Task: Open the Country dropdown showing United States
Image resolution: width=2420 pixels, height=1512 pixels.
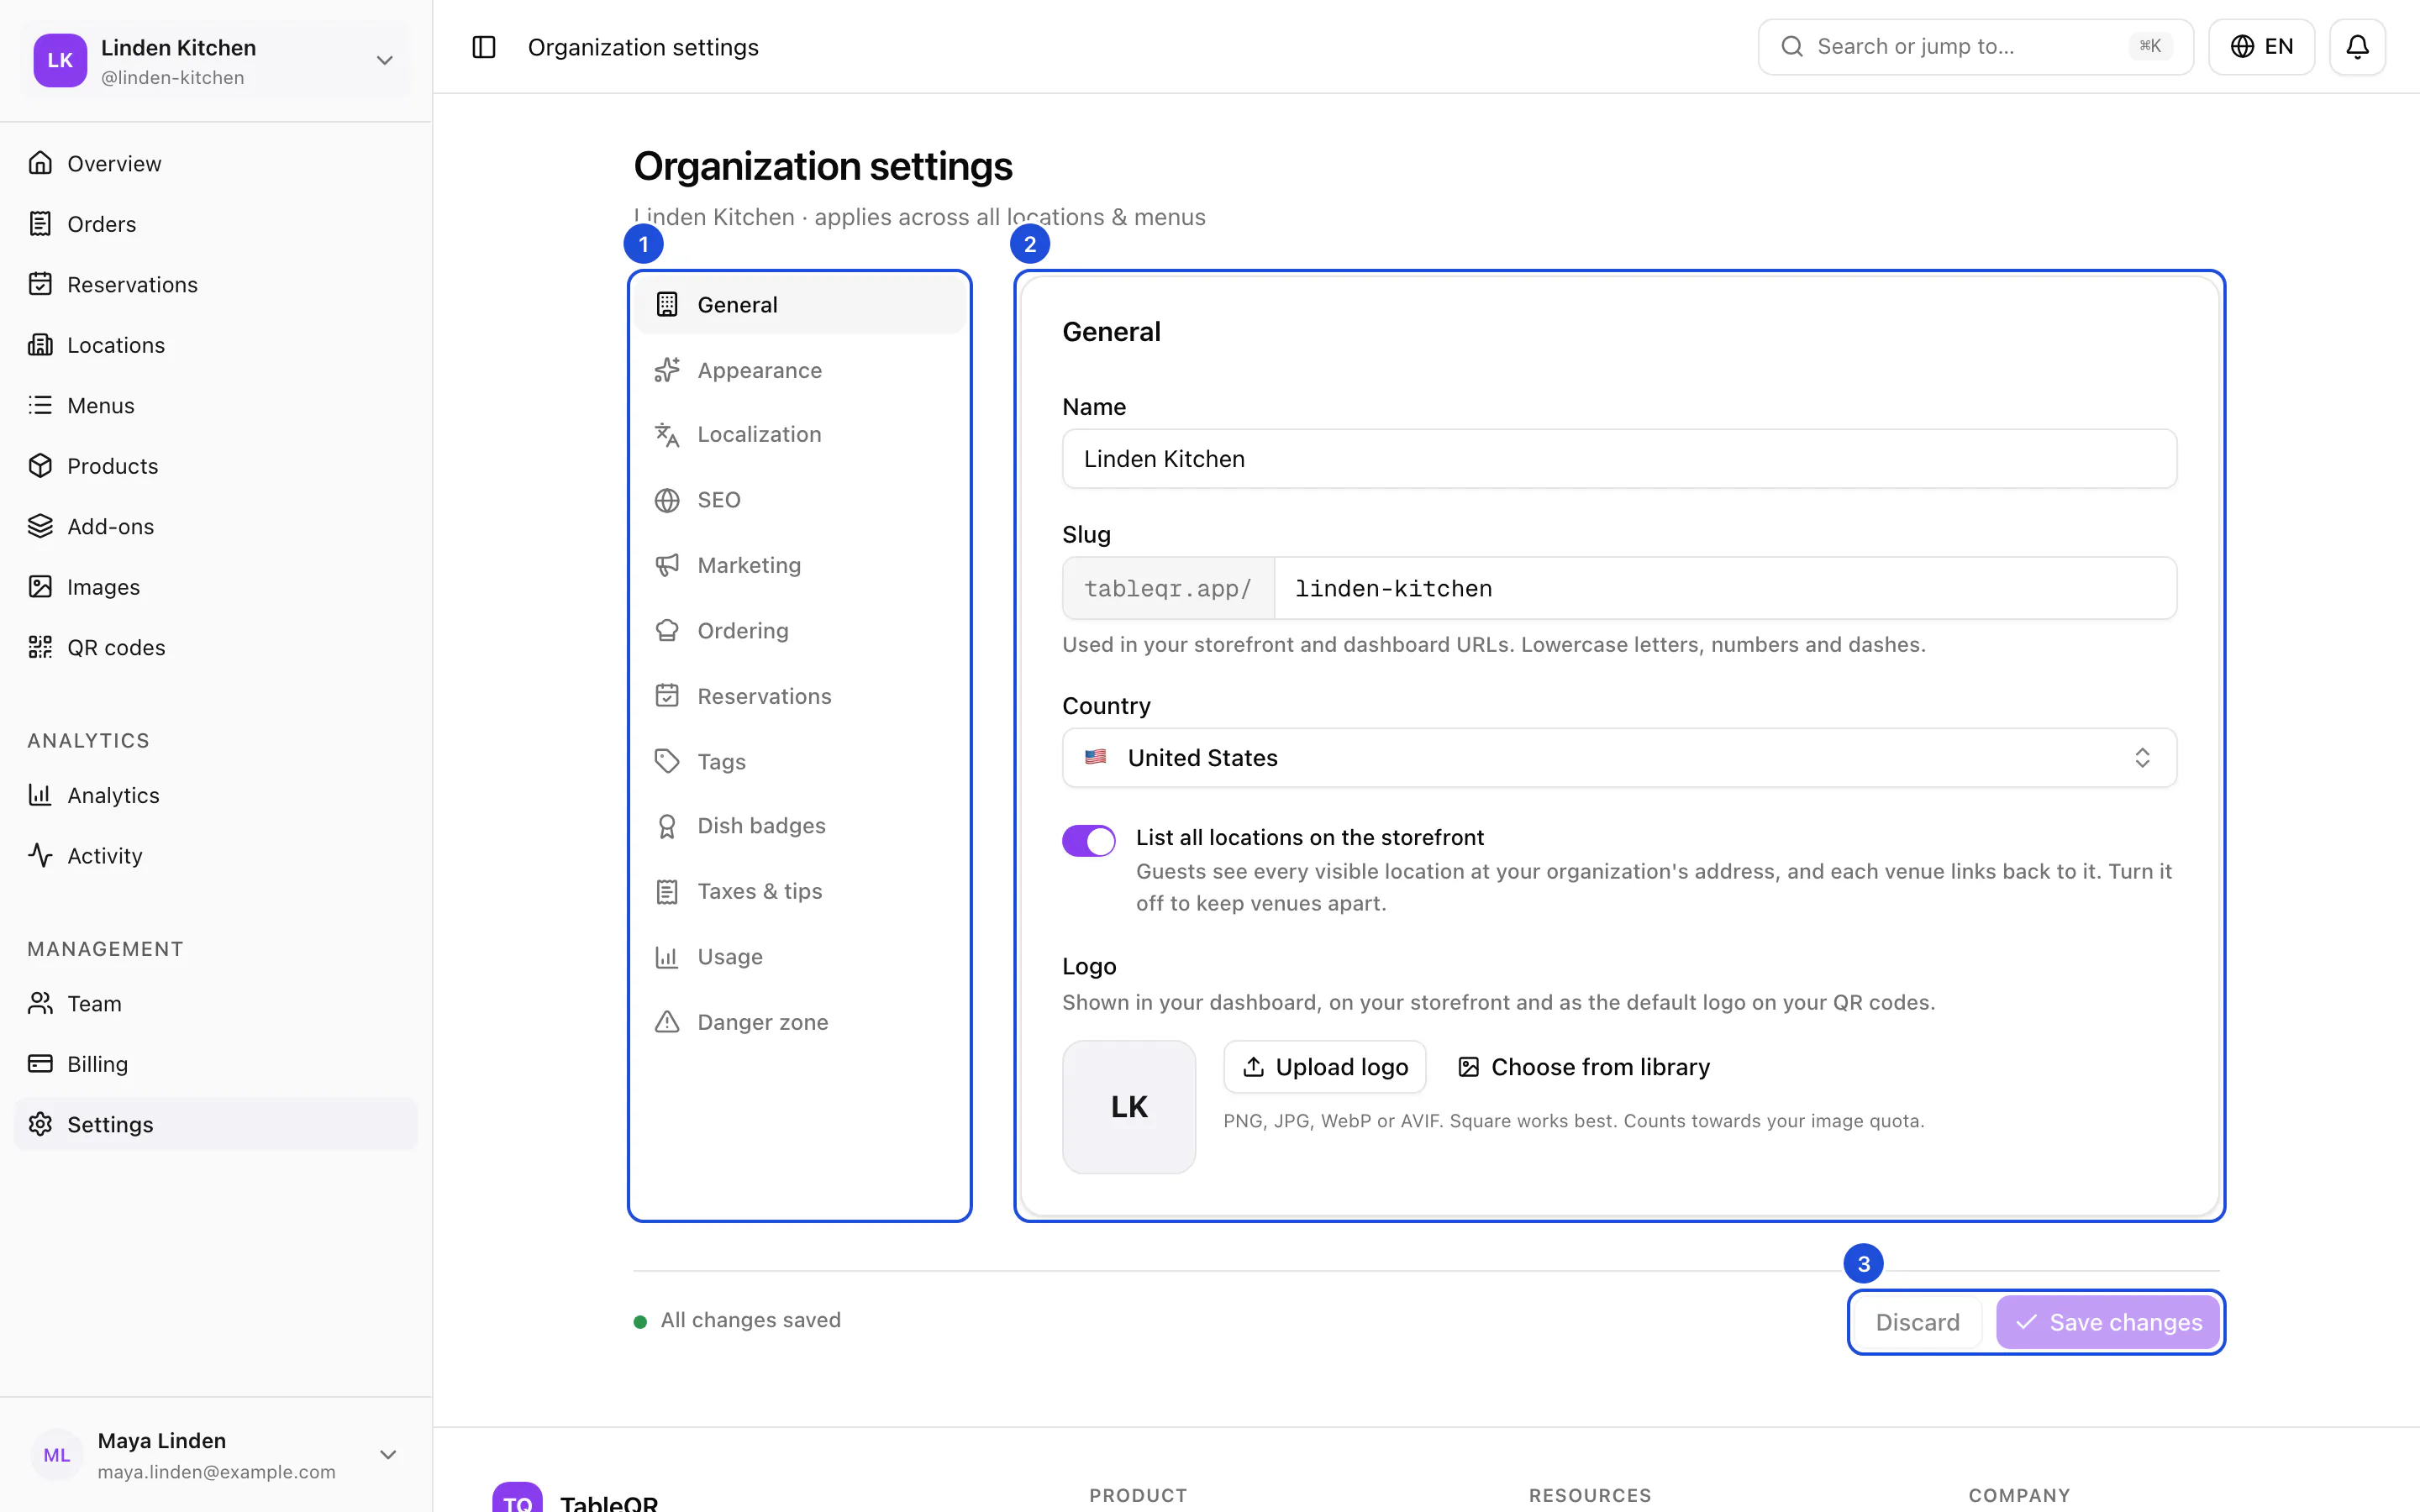Action: pos(1619,758)
